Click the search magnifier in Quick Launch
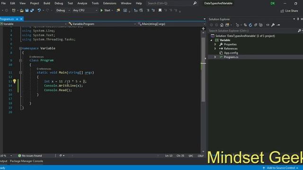This screenshot has height=170, width=303. point(195,3)
